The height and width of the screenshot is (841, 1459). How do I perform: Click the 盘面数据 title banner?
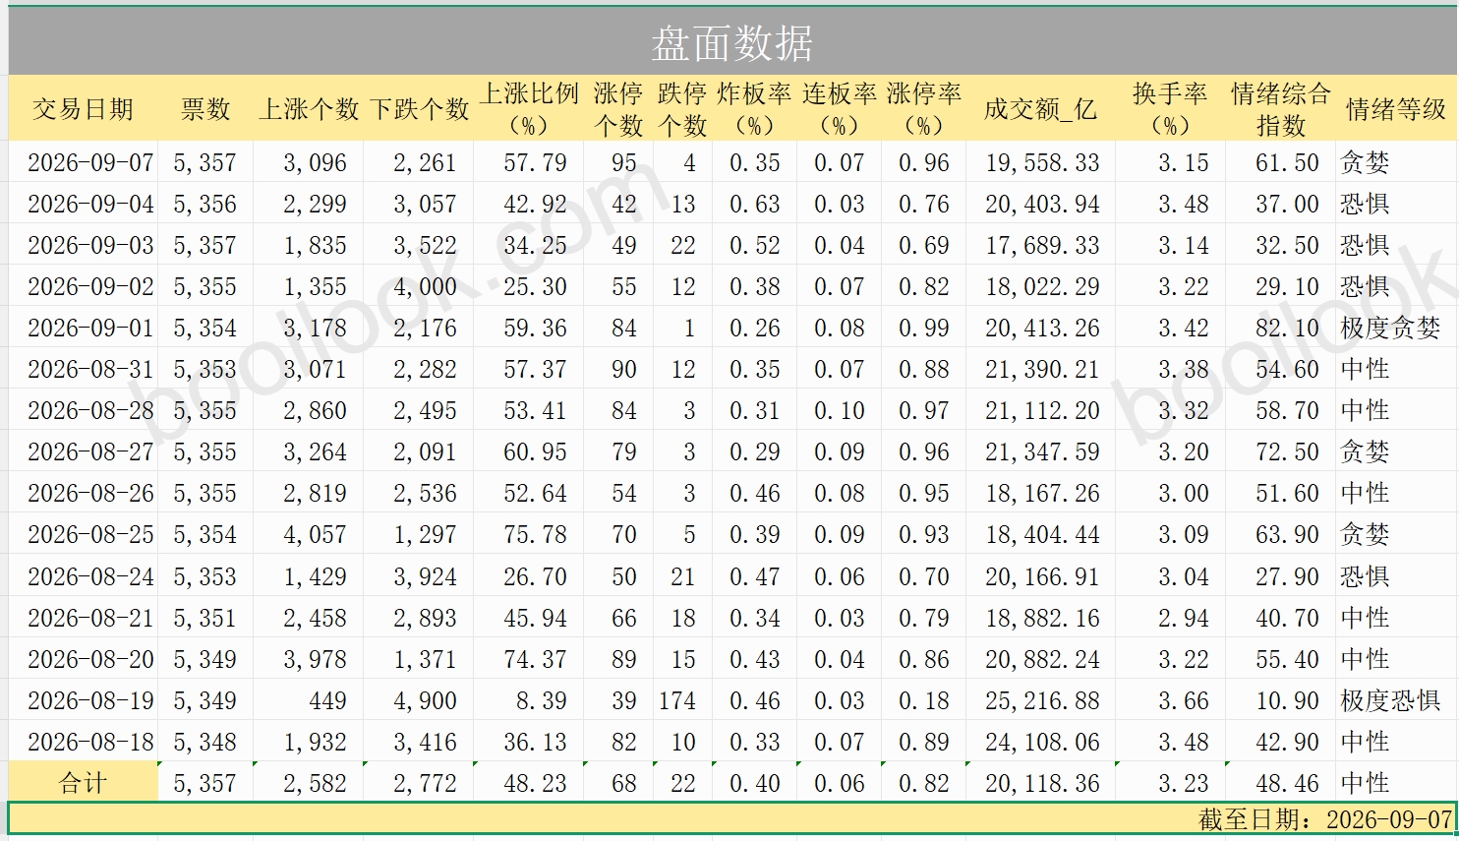pos(731,42)
